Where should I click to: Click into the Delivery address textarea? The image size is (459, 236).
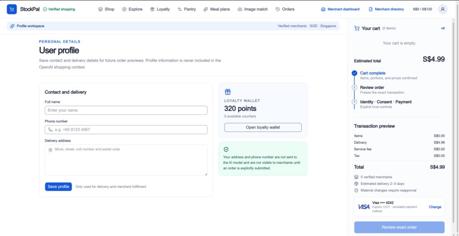[126, 160]
